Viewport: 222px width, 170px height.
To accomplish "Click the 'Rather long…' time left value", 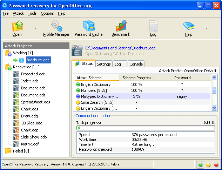I will pyautogui.click(x=143, y=144).
